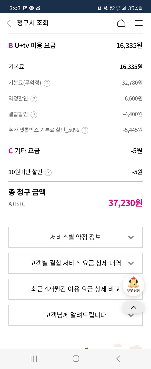Image resolution: width=151 pixels, height=369 pixels.
Task: Tap the Android recent apps button
Action: pyautogui.click(x=34, y=359)
